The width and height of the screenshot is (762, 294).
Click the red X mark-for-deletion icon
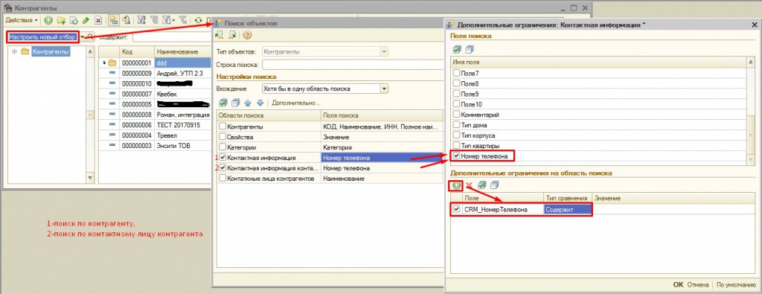pyautogui.click(x=99, y=20)
